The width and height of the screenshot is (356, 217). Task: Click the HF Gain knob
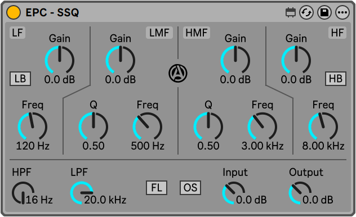tap(296, 60)
